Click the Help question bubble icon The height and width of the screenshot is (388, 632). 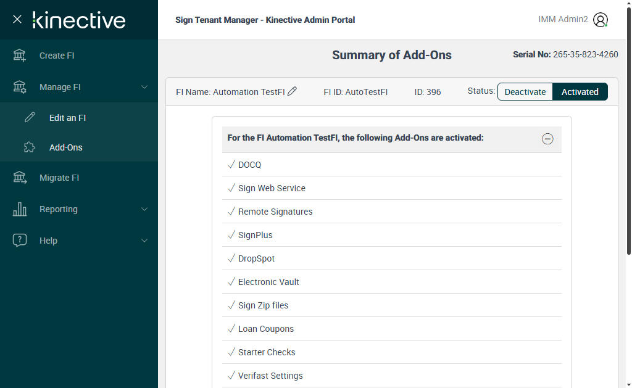coord(20,241)
